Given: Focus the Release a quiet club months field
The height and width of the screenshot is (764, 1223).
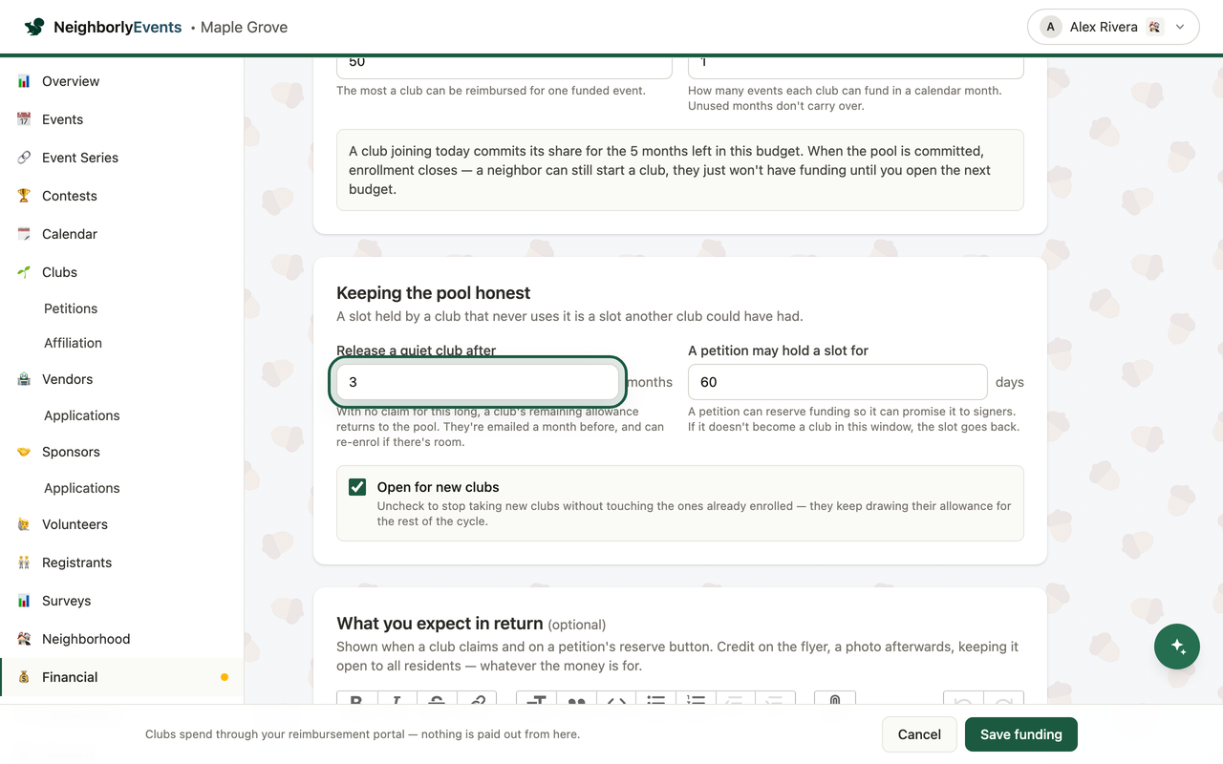Looking at the screenshot, I should pos(478,382).
